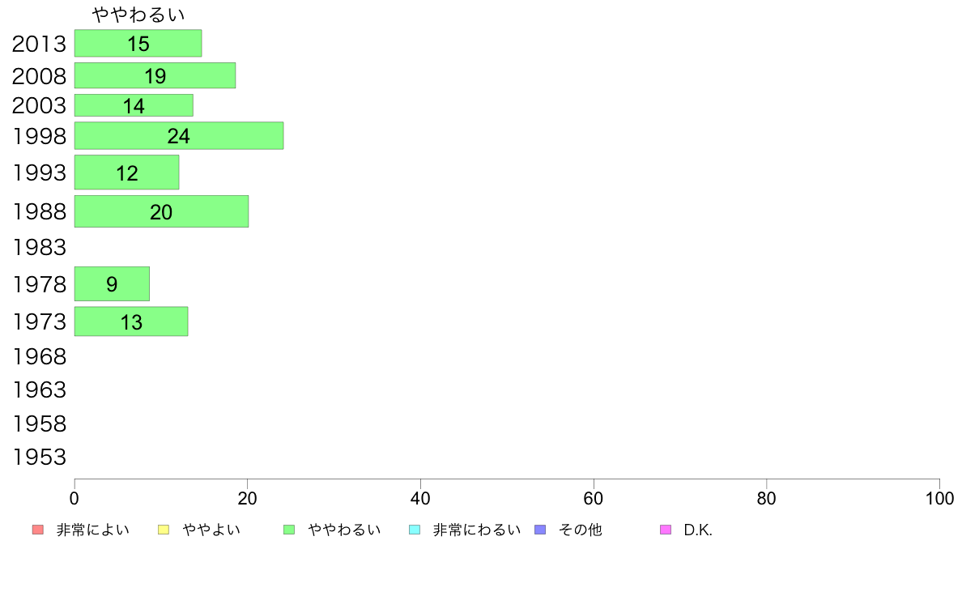
Task: Select the 1973 bar showing 13
Action: (131, 321)
